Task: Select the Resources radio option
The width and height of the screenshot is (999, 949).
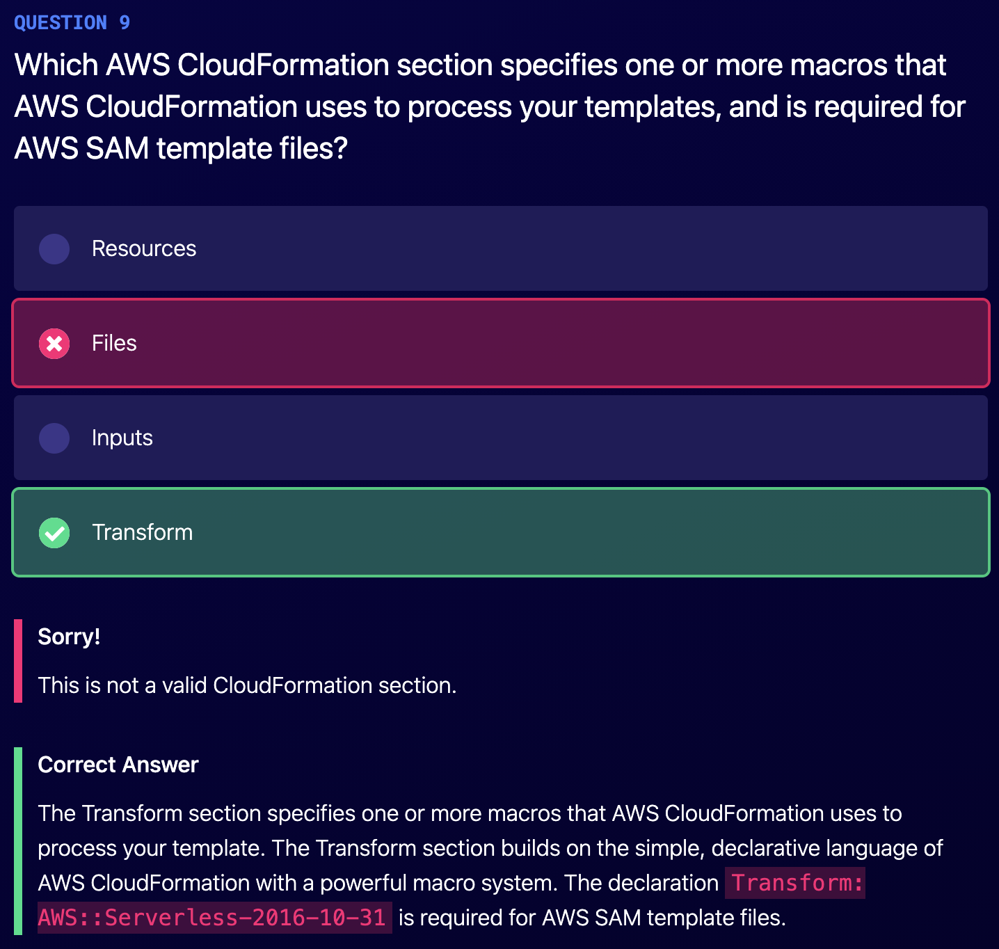Action: [x=54, y=248]
